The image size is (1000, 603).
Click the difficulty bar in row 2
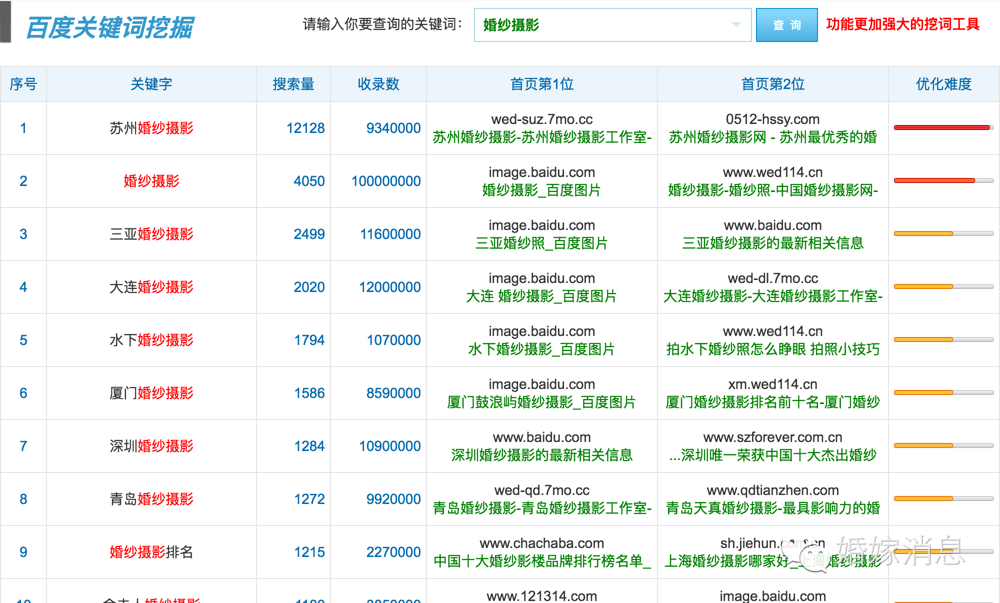pos(943,180)
